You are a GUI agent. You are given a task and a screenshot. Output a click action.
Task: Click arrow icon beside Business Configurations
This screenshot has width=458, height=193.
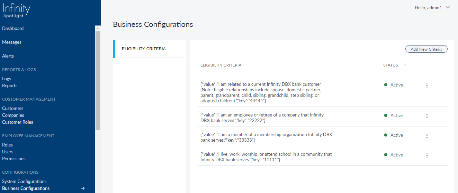(83, 188)
